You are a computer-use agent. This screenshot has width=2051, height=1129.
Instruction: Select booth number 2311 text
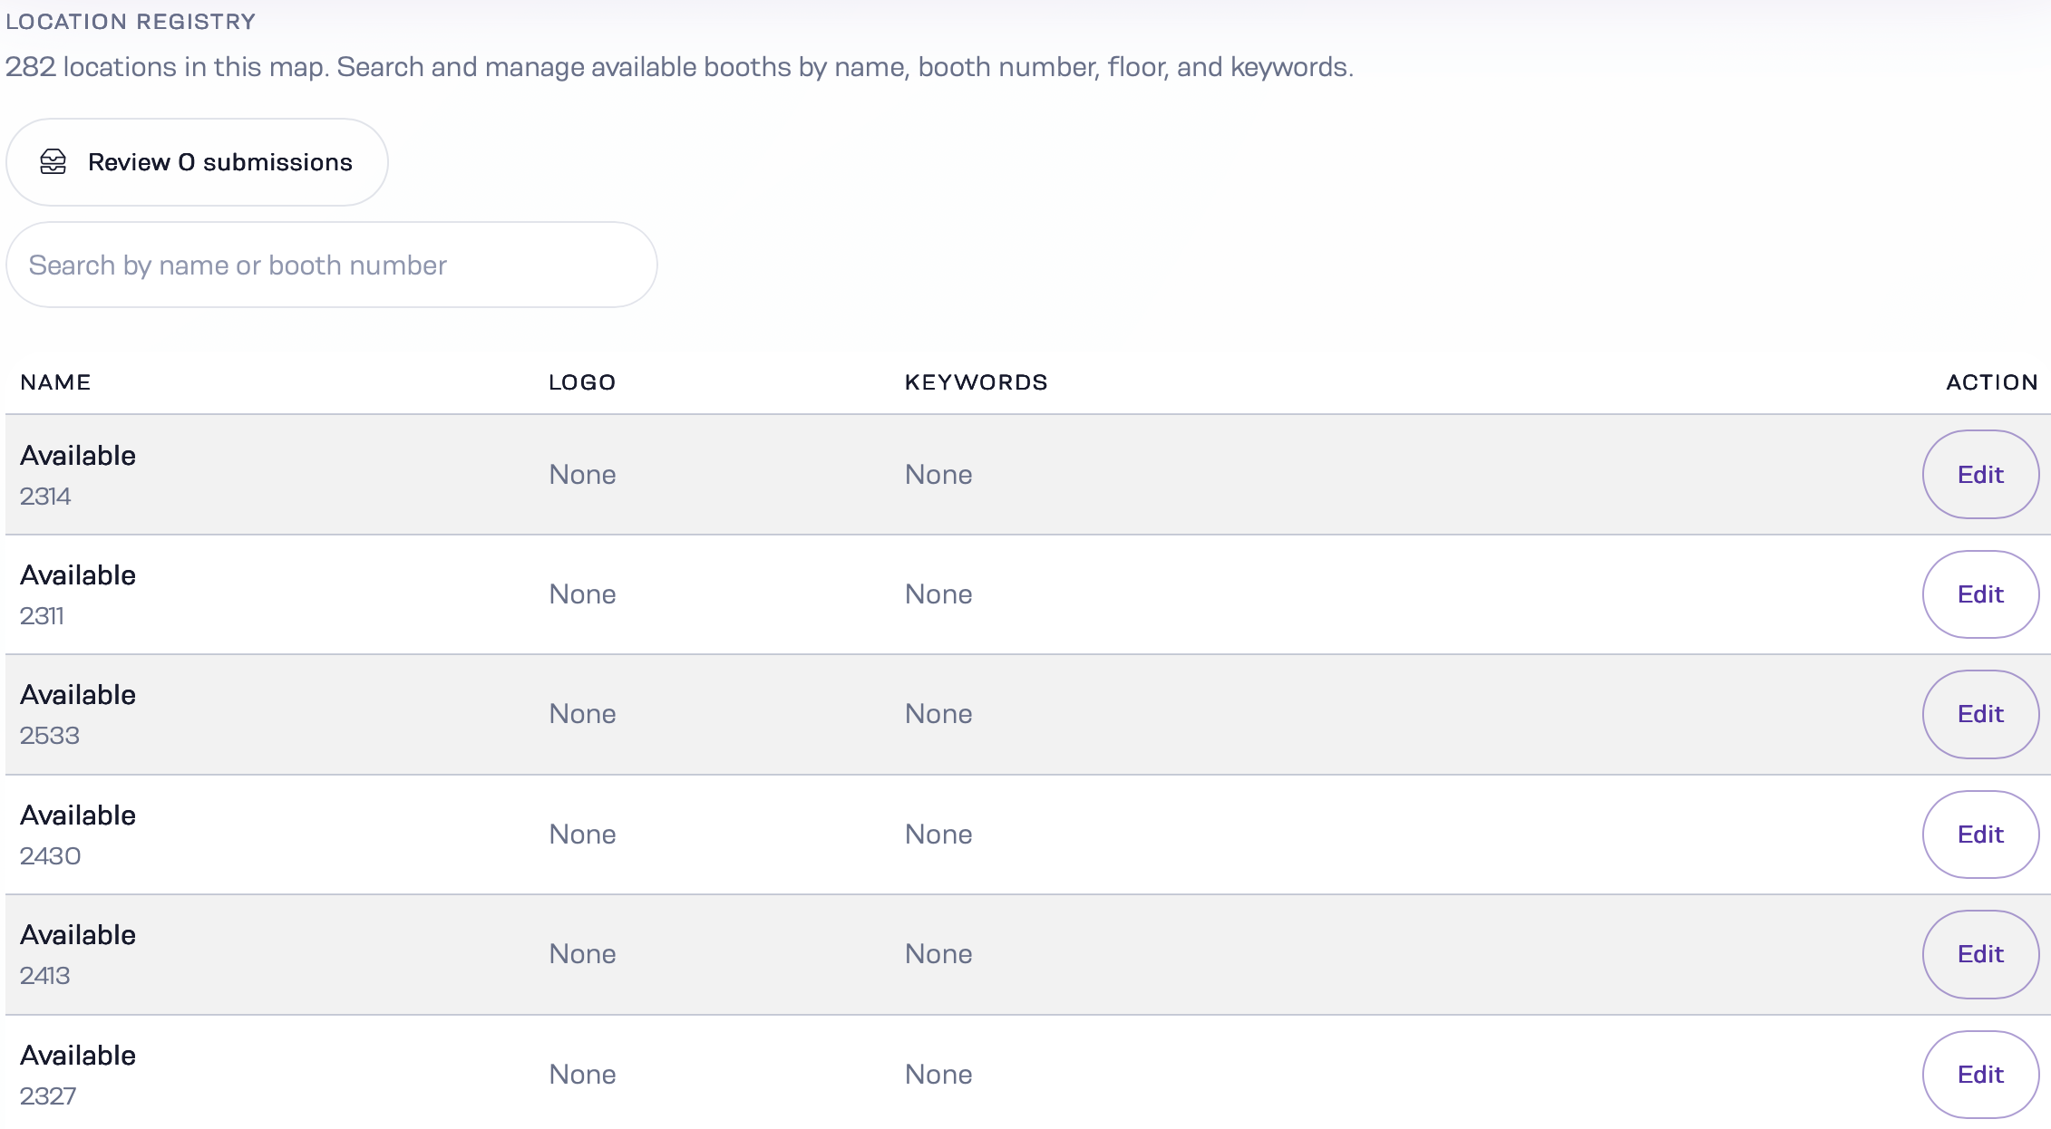tap(42, 616)
